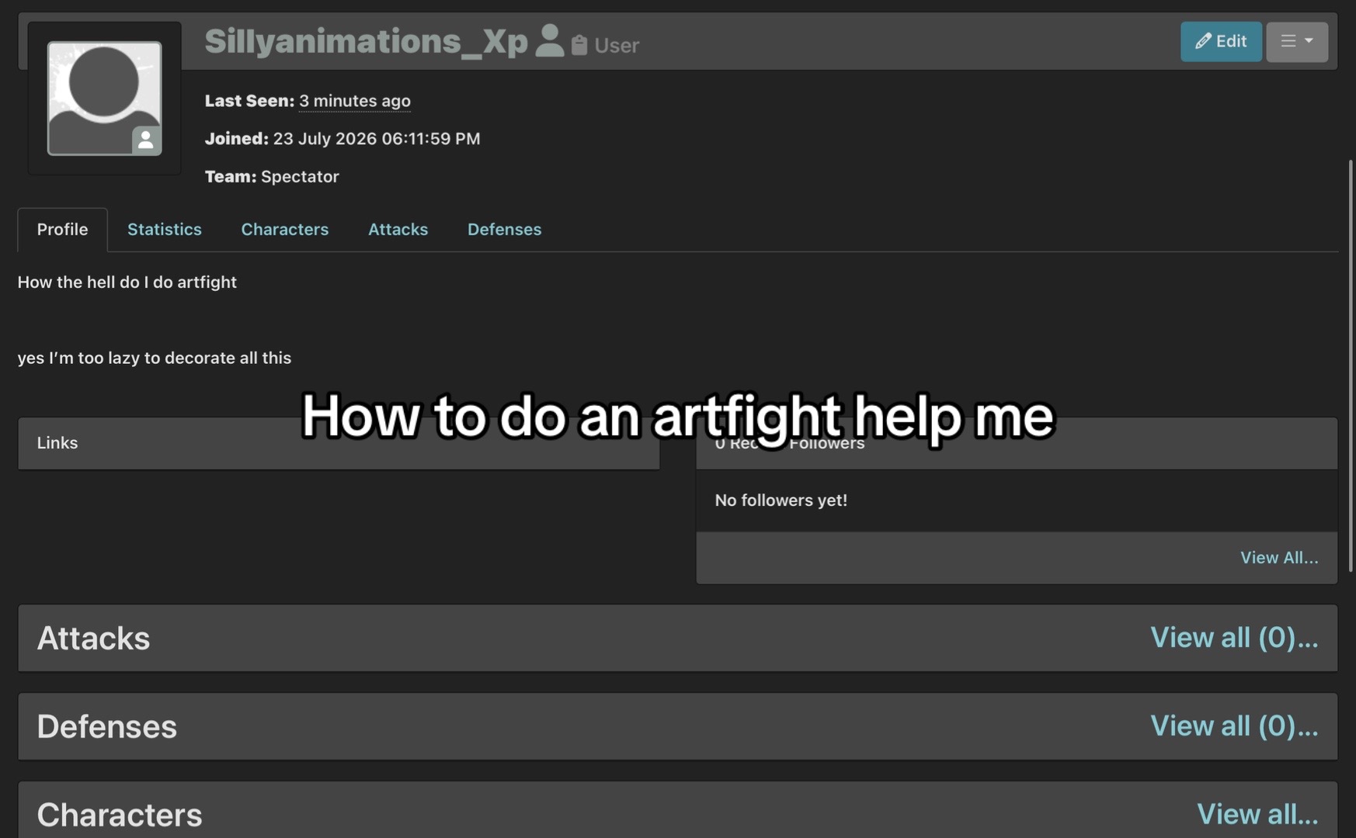Image resolution: width=1356 pixels, height=838 pixels.
Task: Click the Characters section heading
Action: pos(120,815)
